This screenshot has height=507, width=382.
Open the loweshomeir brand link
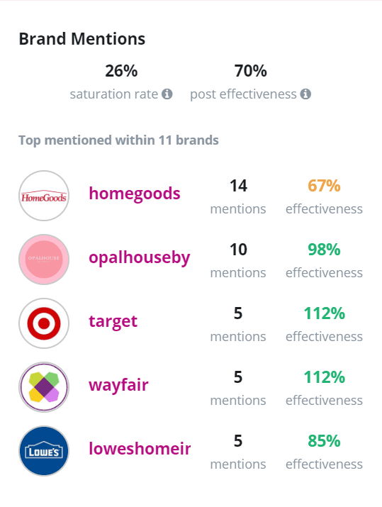point(140,449)
